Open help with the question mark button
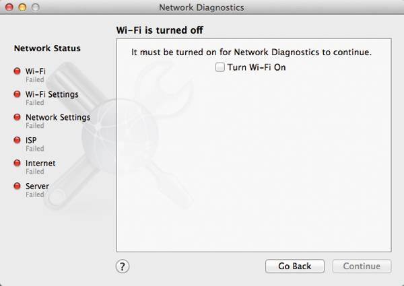The width and height of the screenshot is (404, 286). 123,266
